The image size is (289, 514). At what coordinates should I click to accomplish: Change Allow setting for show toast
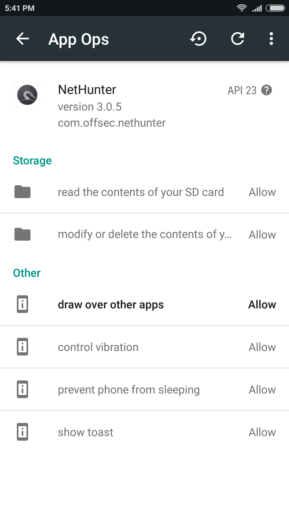(262, 432)
